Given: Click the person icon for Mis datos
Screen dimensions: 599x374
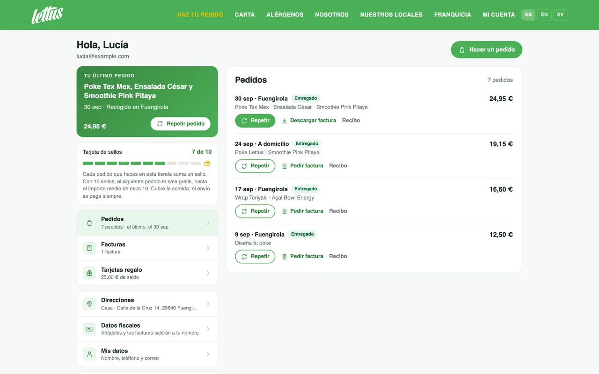Looking at the screenshot, I should click(x=89, y=354).
